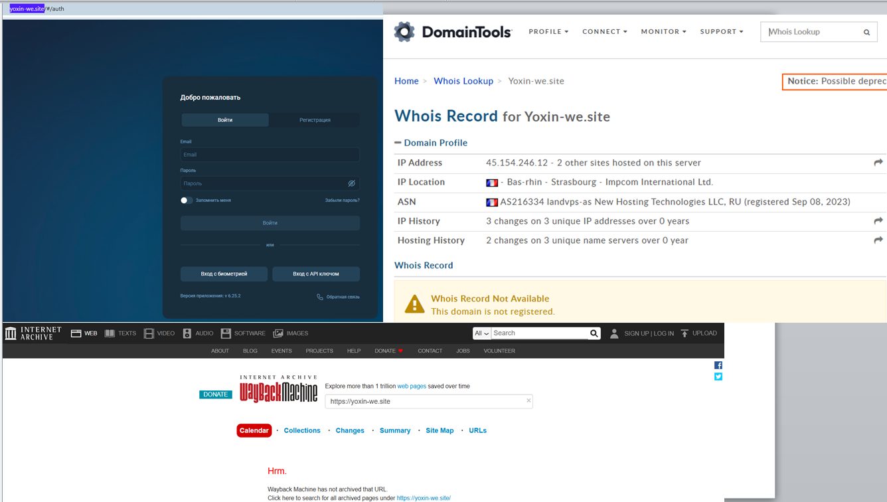Focus the Пароль password field

[270, 183]
